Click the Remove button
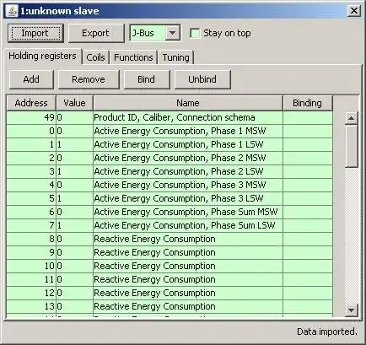Screen dimensions: 366x345 (x=89, y=79)
